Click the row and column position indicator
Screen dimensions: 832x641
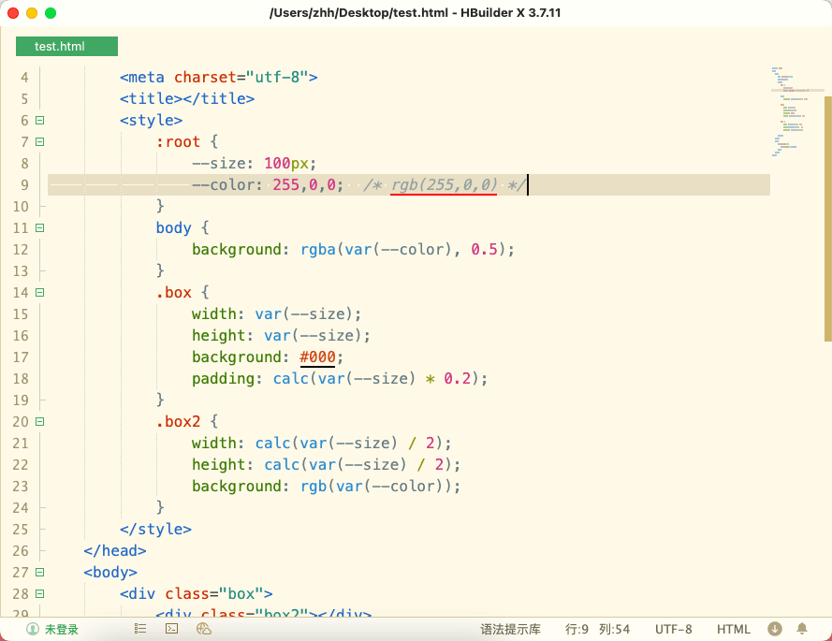[x=597, y=630]
